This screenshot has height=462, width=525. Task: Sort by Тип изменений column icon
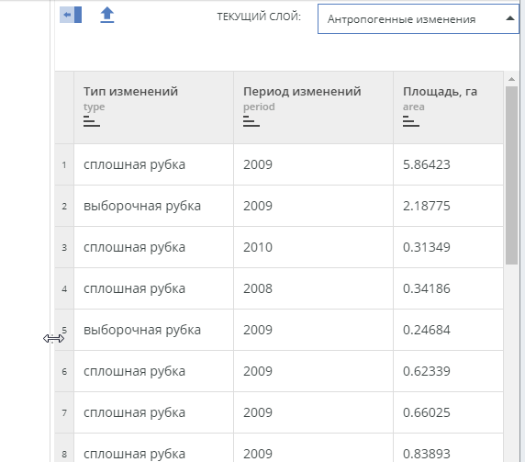click(x=92, y=121)
